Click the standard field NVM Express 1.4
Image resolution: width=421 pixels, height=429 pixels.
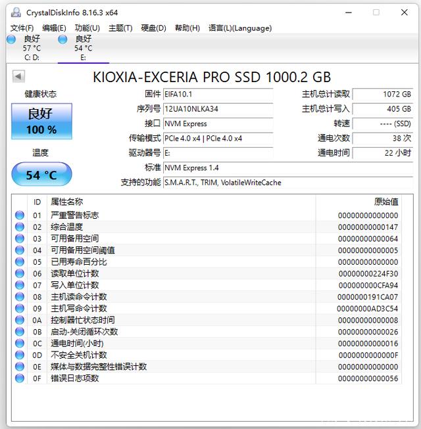coord(288,168)
